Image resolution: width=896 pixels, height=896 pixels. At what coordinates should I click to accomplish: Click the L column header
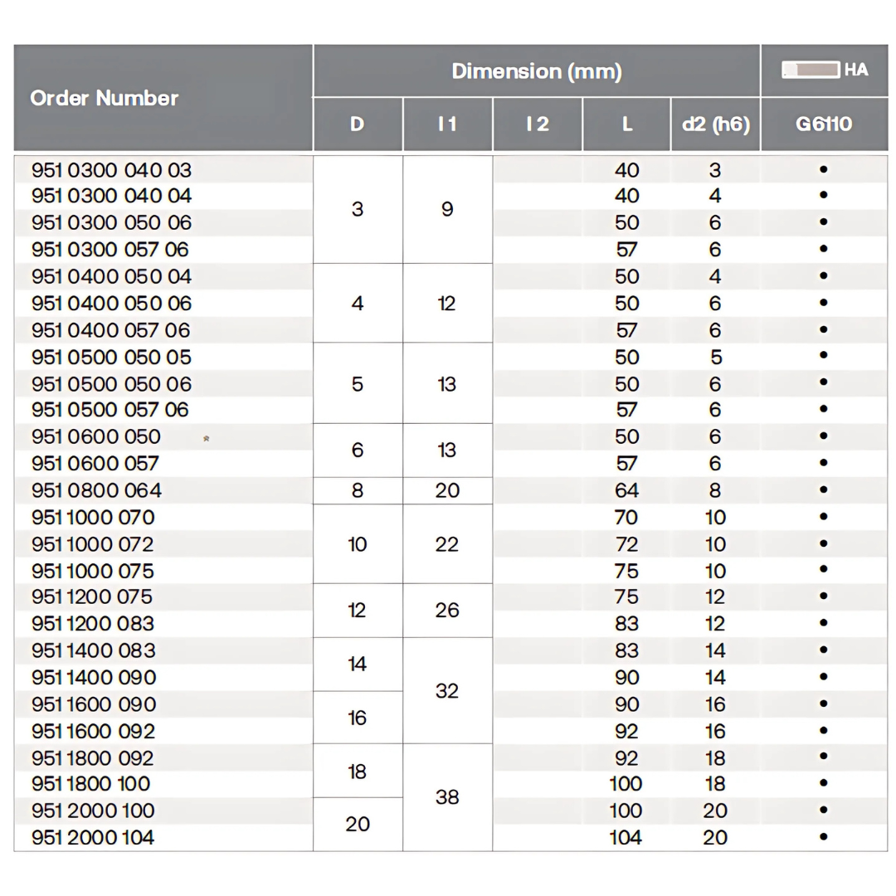click(626, 124)
